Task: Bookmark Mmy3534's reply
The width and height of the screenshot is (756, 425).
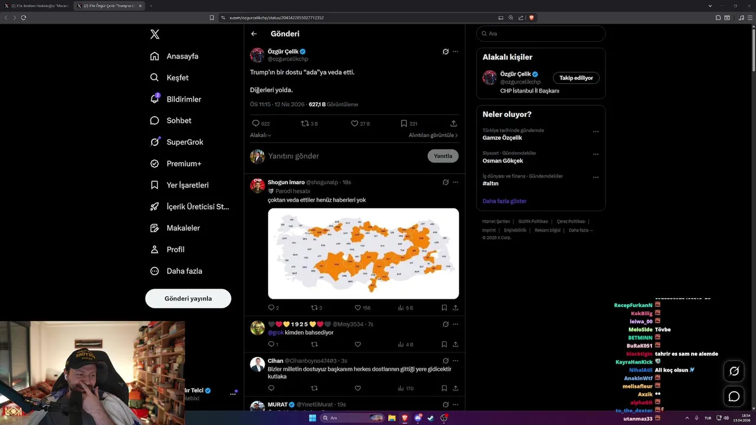Action: (444, 344)
